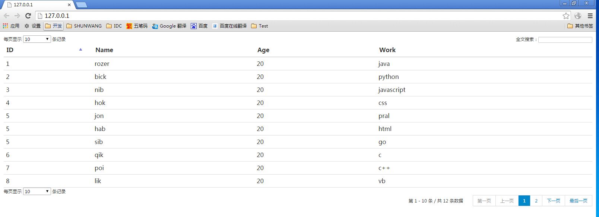Image resolution: width=599 pixels, height=217 pixels.
Task: Open a new browser tab
Action: (82, 5)
